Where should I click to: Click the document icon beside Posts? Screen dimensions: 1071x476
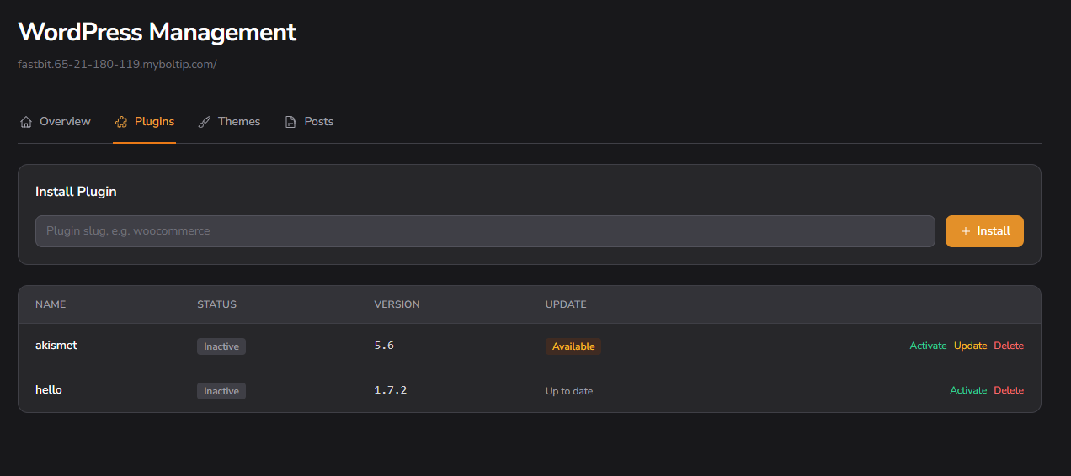click(x=290, y=122)
